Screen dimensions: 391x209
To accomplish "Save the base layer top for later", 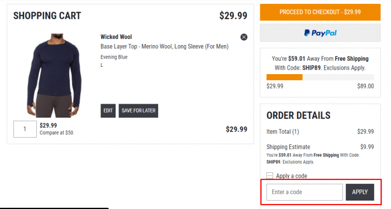I will coord(139,111).
